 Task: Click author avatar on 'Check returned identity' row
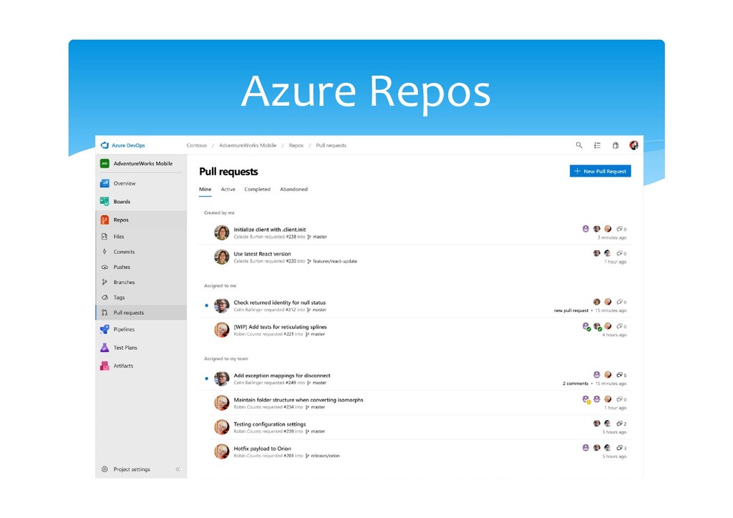(222, 306)
